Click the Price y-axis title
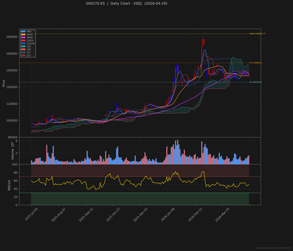Viewport: 293px width, 251px height. click(4, 83)
